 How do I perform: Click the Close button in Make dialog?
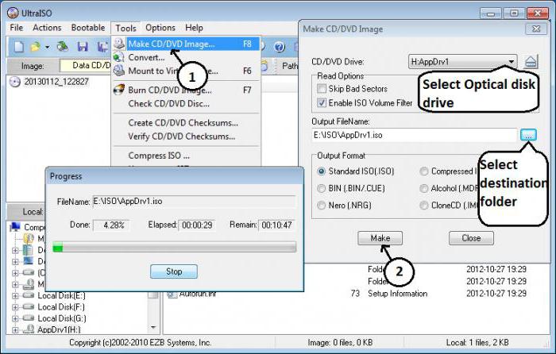471,238
